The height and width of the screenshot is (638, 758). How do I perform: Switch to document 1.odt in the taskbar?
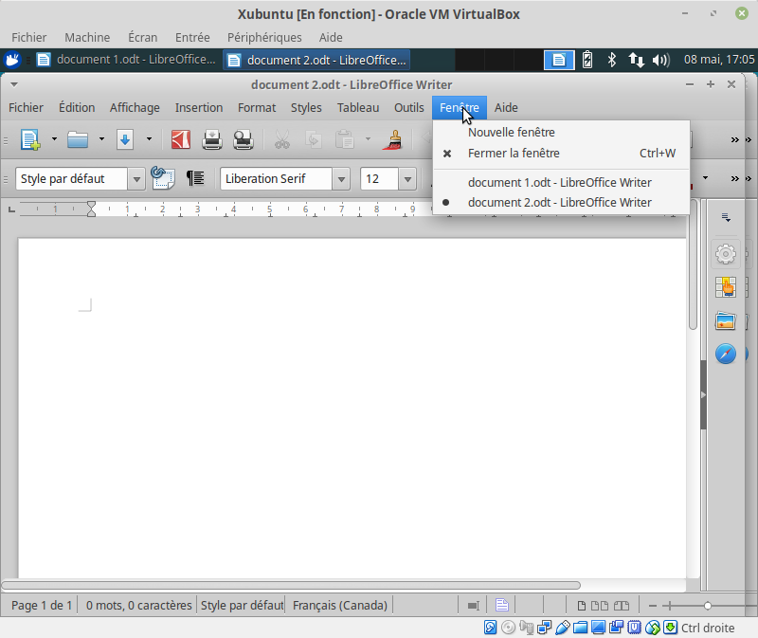(x=125, y=60)
